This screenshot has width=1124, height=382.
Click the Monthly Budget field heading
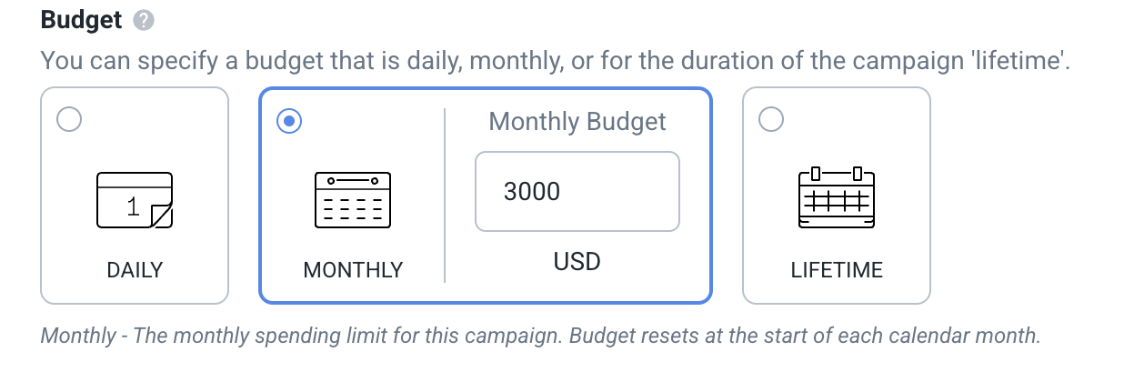coord(577,122)
